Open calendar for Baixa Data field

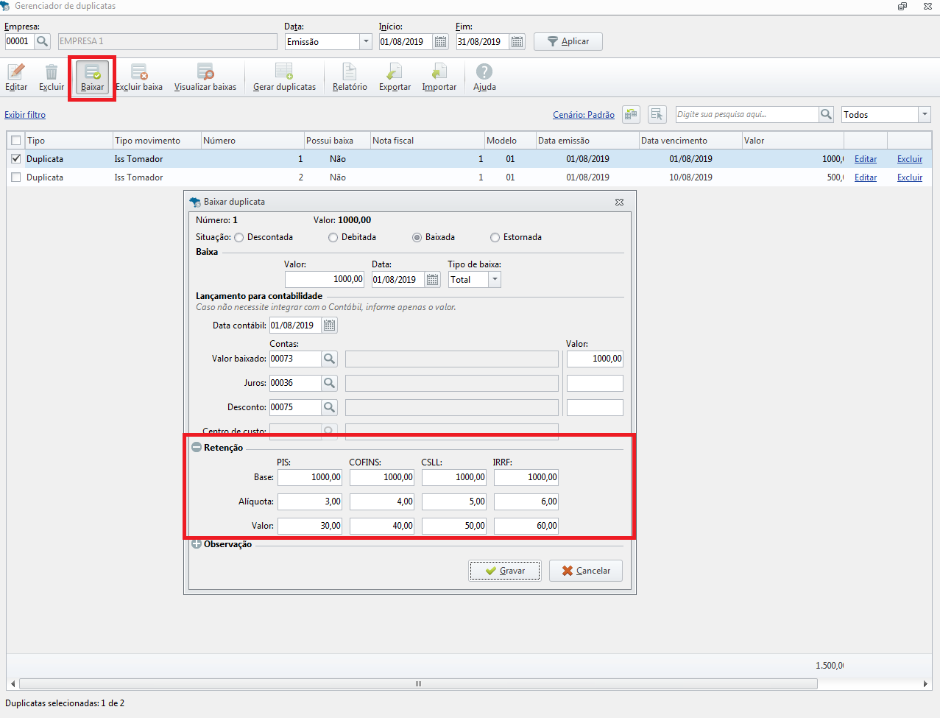pos(433,280)
